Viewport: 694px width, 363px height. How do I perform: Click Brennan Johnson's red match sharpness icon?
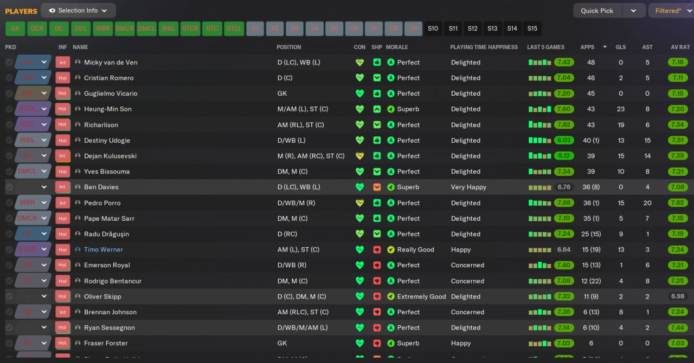point(377,312)
